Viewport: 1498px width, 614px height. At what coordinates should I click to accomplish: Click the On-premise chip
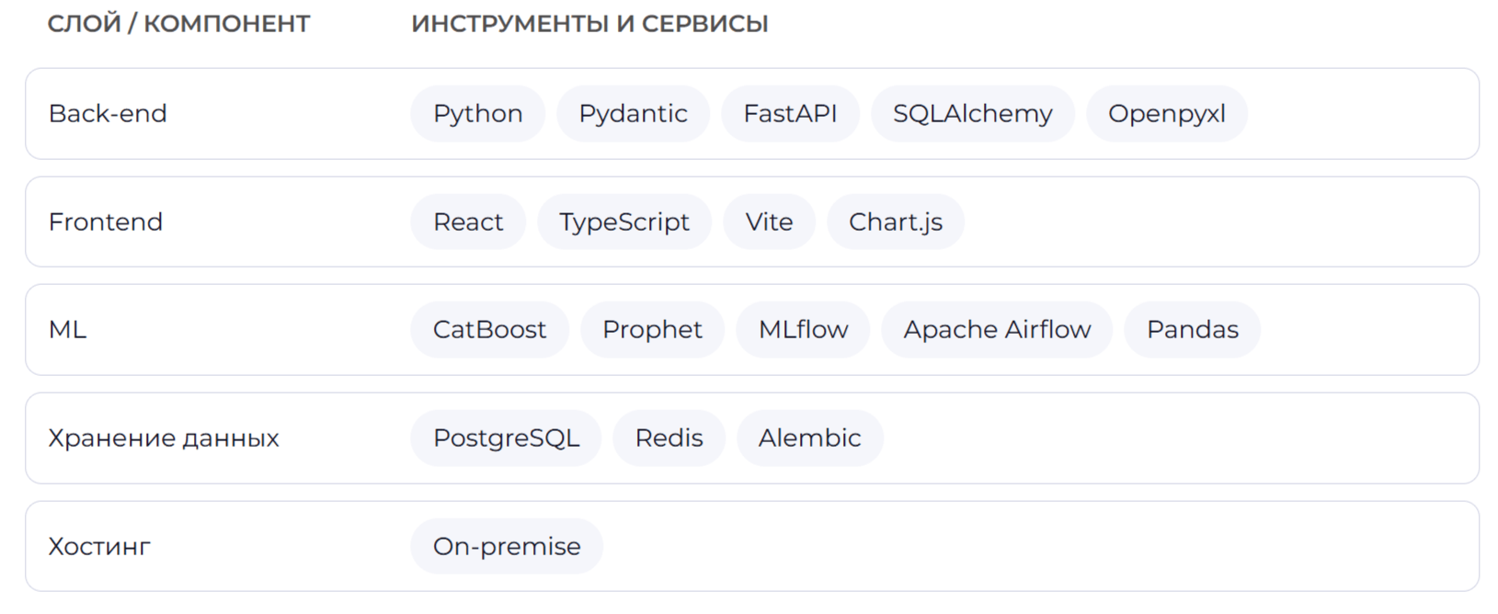507,547
